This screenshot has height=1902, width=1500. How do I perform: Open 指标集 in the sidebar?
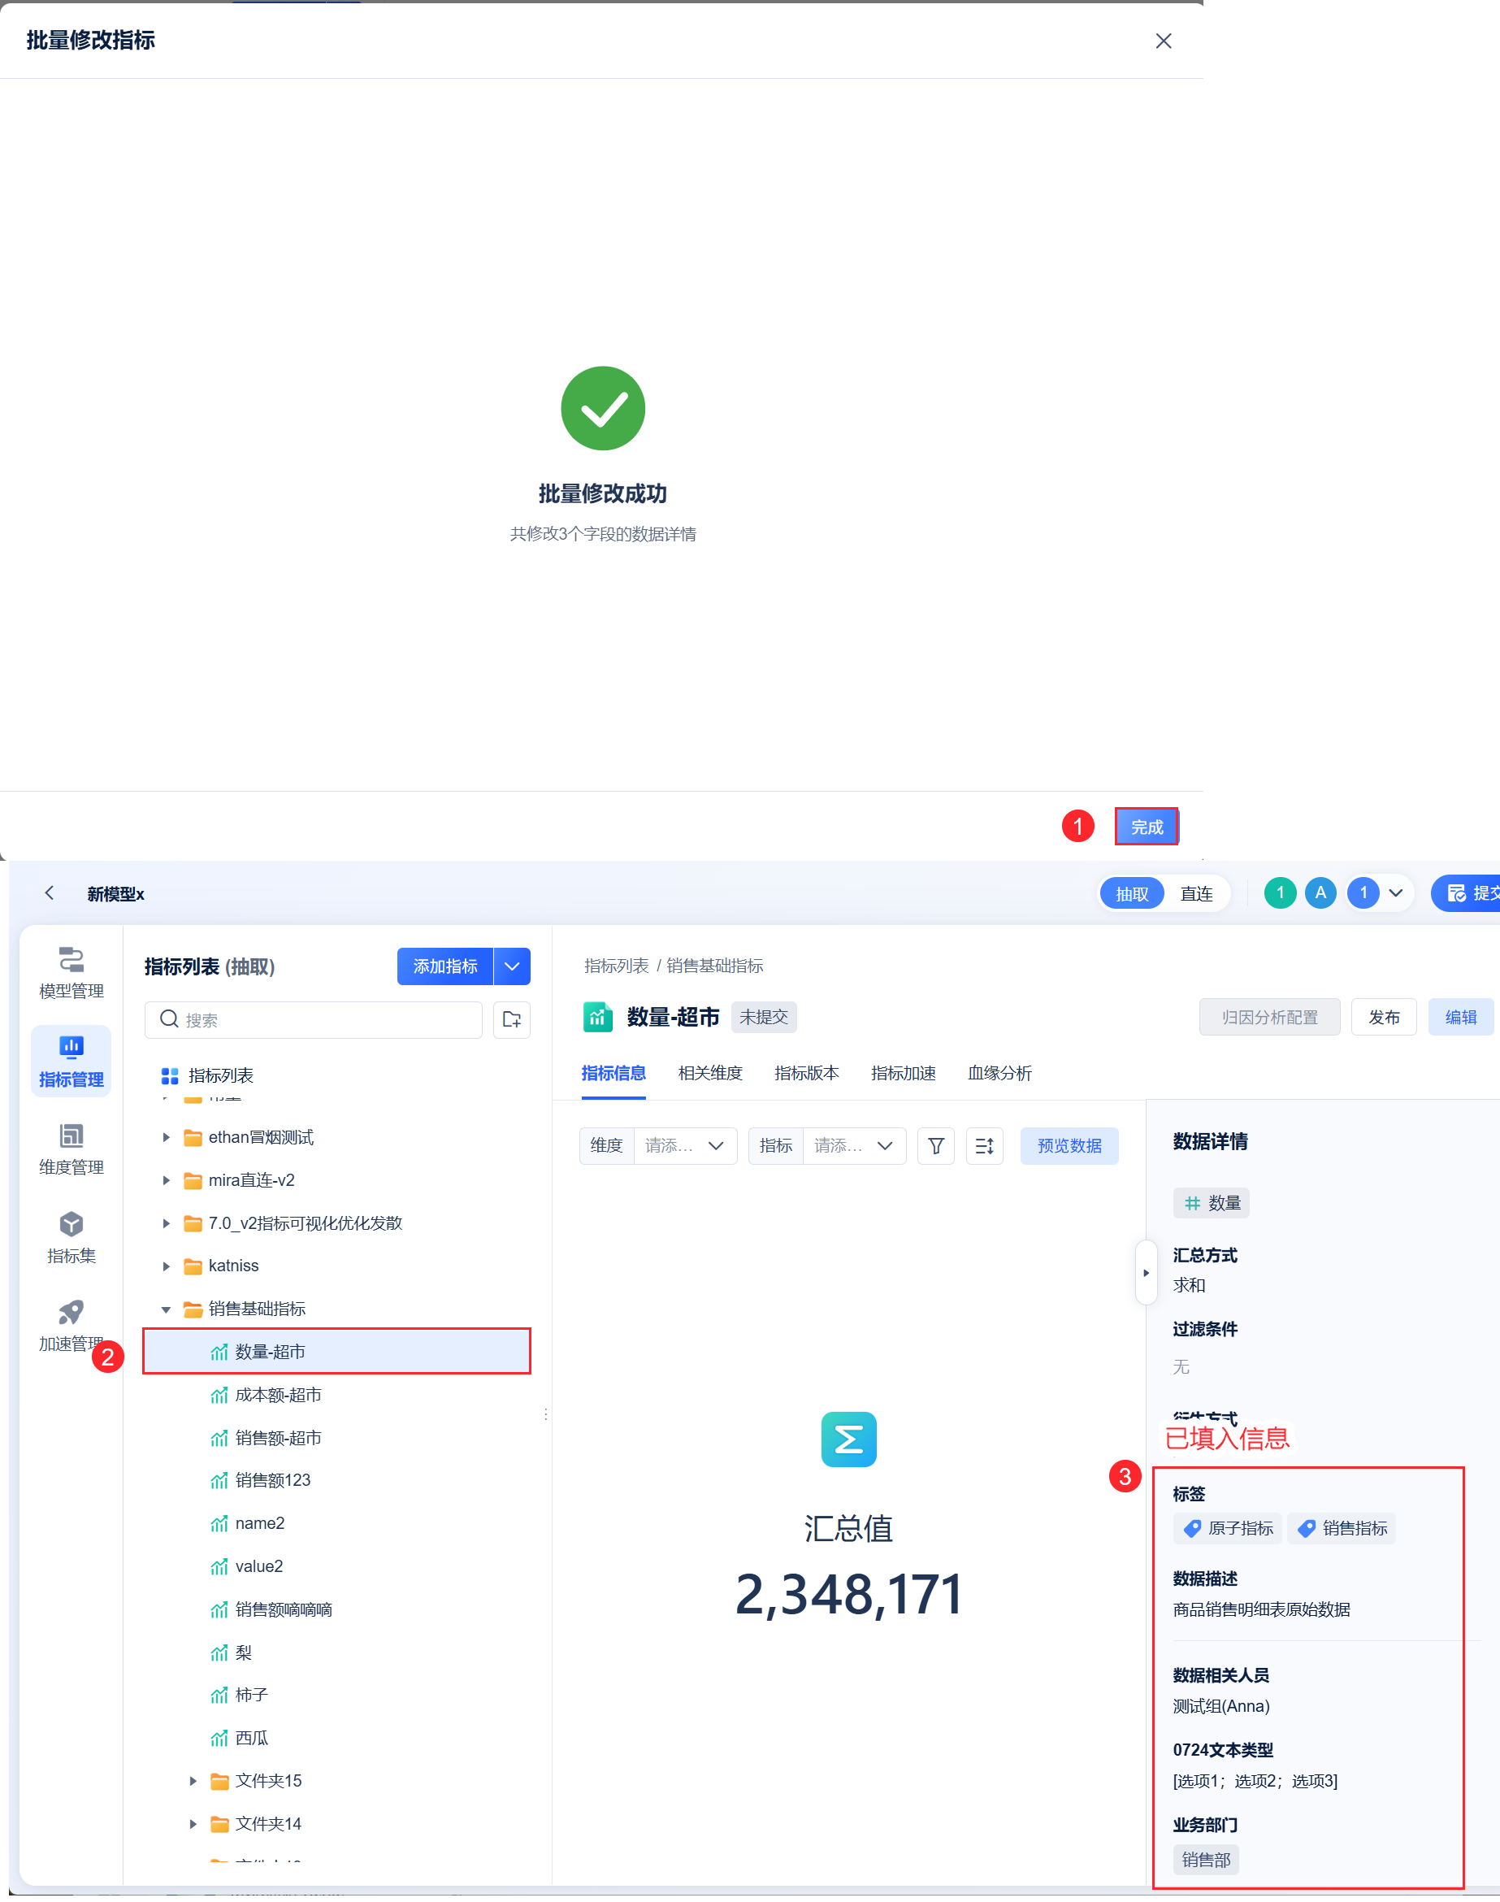point(72,1237)
